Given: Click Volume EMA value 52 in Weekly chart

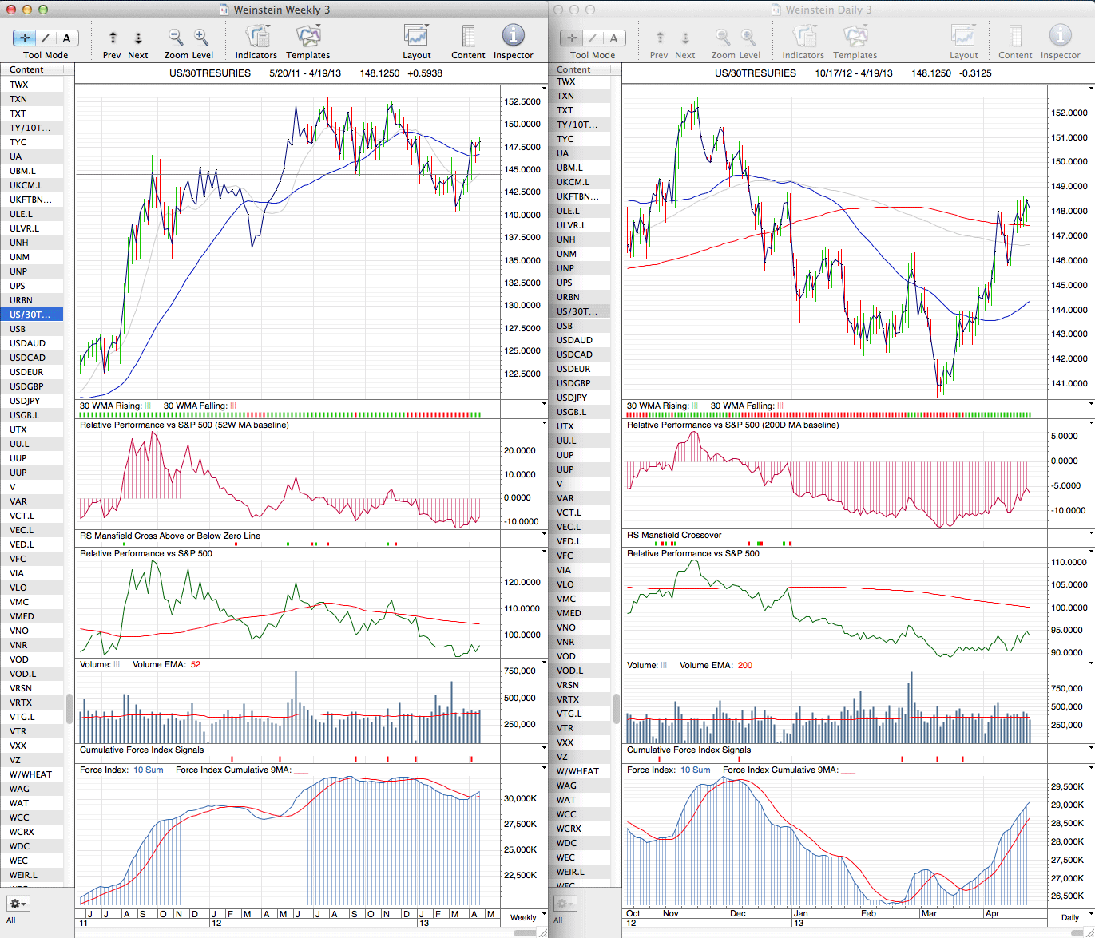Looking at the screenshot, I should pyautogui.click(x=196, y=664).
